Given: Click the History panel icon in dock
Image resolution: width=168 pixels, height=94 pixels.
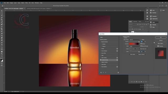Looking at the screenshot, I should click(x=147, y=10).
